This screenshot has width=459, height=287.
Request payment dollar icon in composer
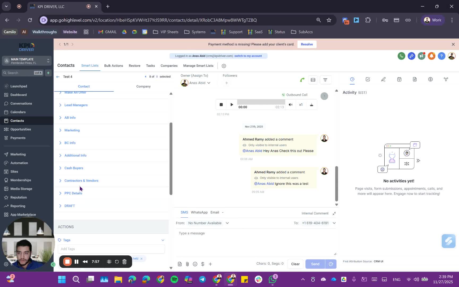coord(203,264)
